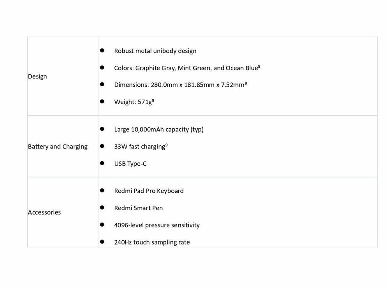Image resolution: width=387 pixels, height=290 pixels.
Task: Click the 33W fast charging text
Action: 141,147
